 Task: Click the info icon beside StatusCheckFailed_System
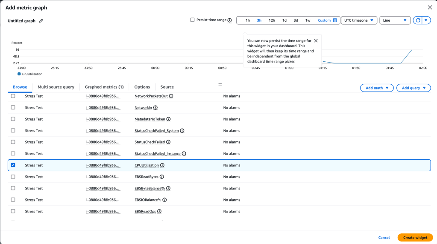click(182, 131)
